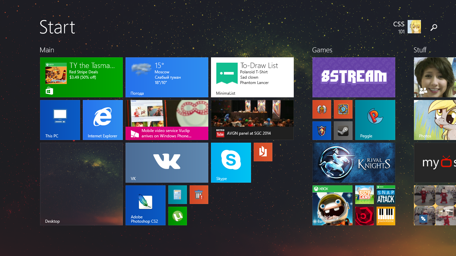The width and height of the screenshot is (456, 256).
Task: Open the red mascot photo collage tile
Action: 435,205
